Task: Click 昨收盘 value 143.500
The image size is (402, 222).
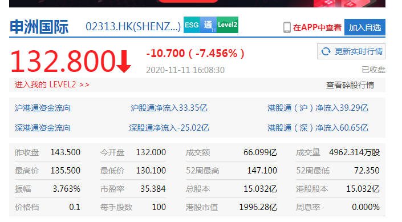Action: click(x=66, y=152)
